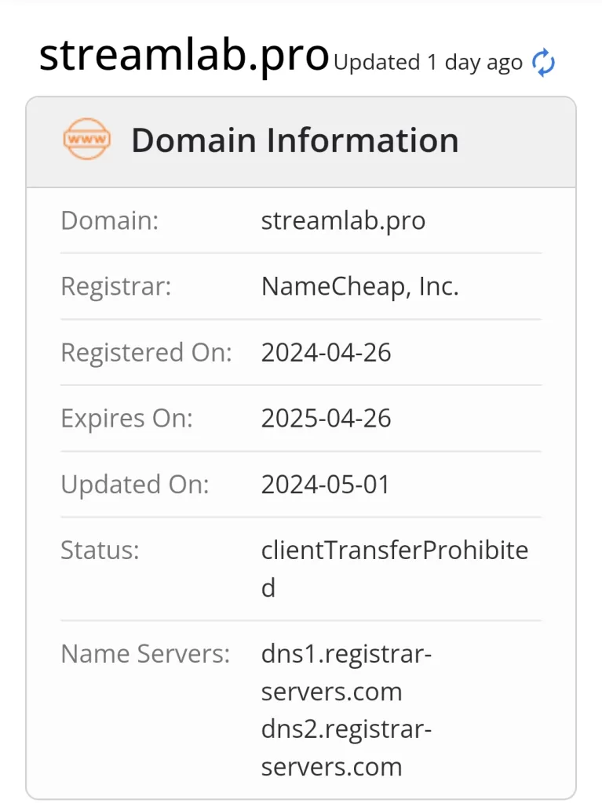Click the blue refresh icon
This screenshot has width=602, height=803.
543,63
